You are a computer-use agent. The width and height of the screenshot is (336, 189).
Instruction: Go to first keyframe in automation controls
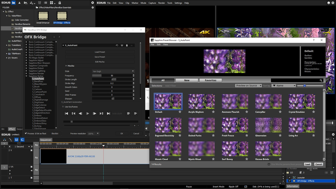pyautogui.click(x=67, y=113)
